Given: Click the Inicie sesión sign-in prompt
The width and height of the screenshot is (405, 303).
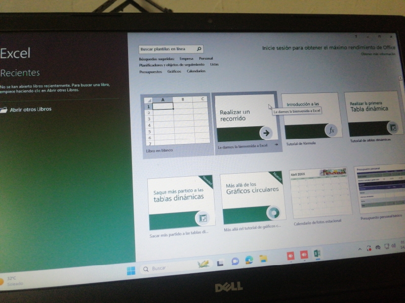Looking at the screenshot, I should pyautogui.click(x=329, y=47).
